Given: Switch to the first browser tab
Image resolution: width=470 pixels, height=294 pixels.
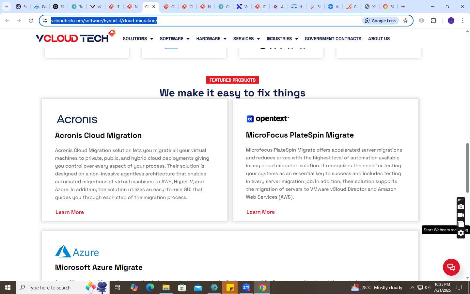Looking at the screenshot, I should [x=21, y=7].
